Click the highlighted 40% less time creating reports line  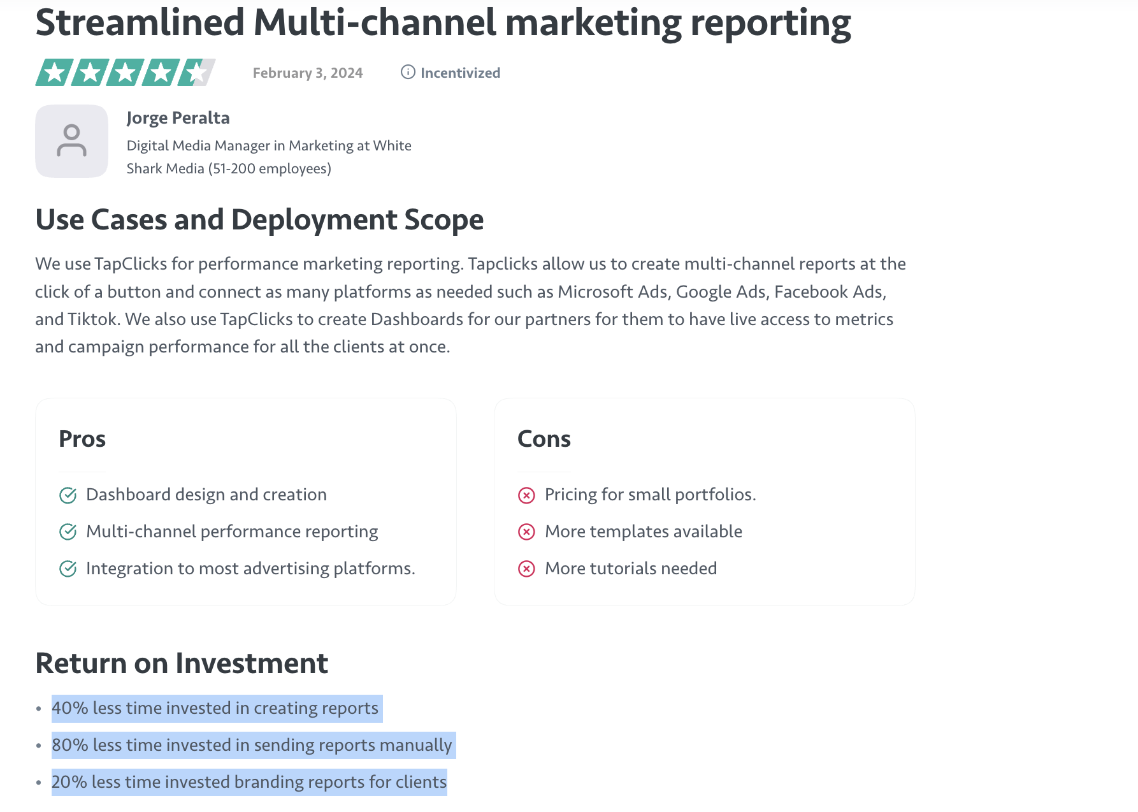click(217, 709)
